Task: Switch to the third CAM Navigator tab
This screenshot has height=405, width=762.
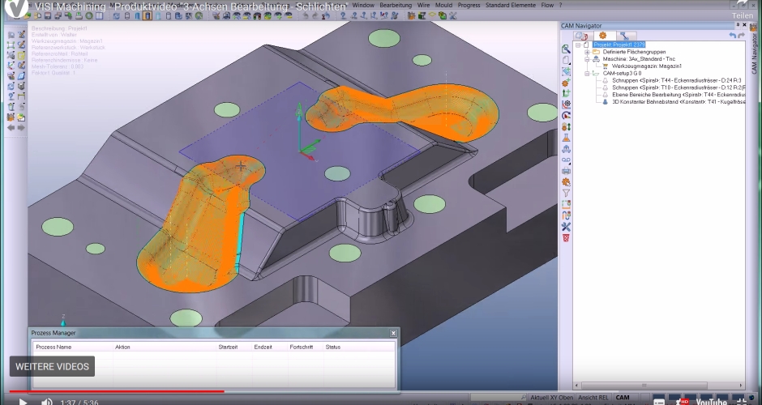Action: 625,36
